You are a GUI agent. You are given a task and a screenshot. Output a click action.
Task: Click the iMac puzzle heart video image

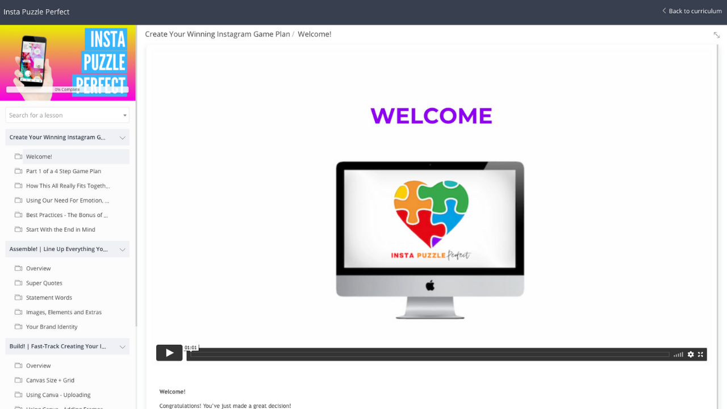pyautogui.click(x=430, y=240)
